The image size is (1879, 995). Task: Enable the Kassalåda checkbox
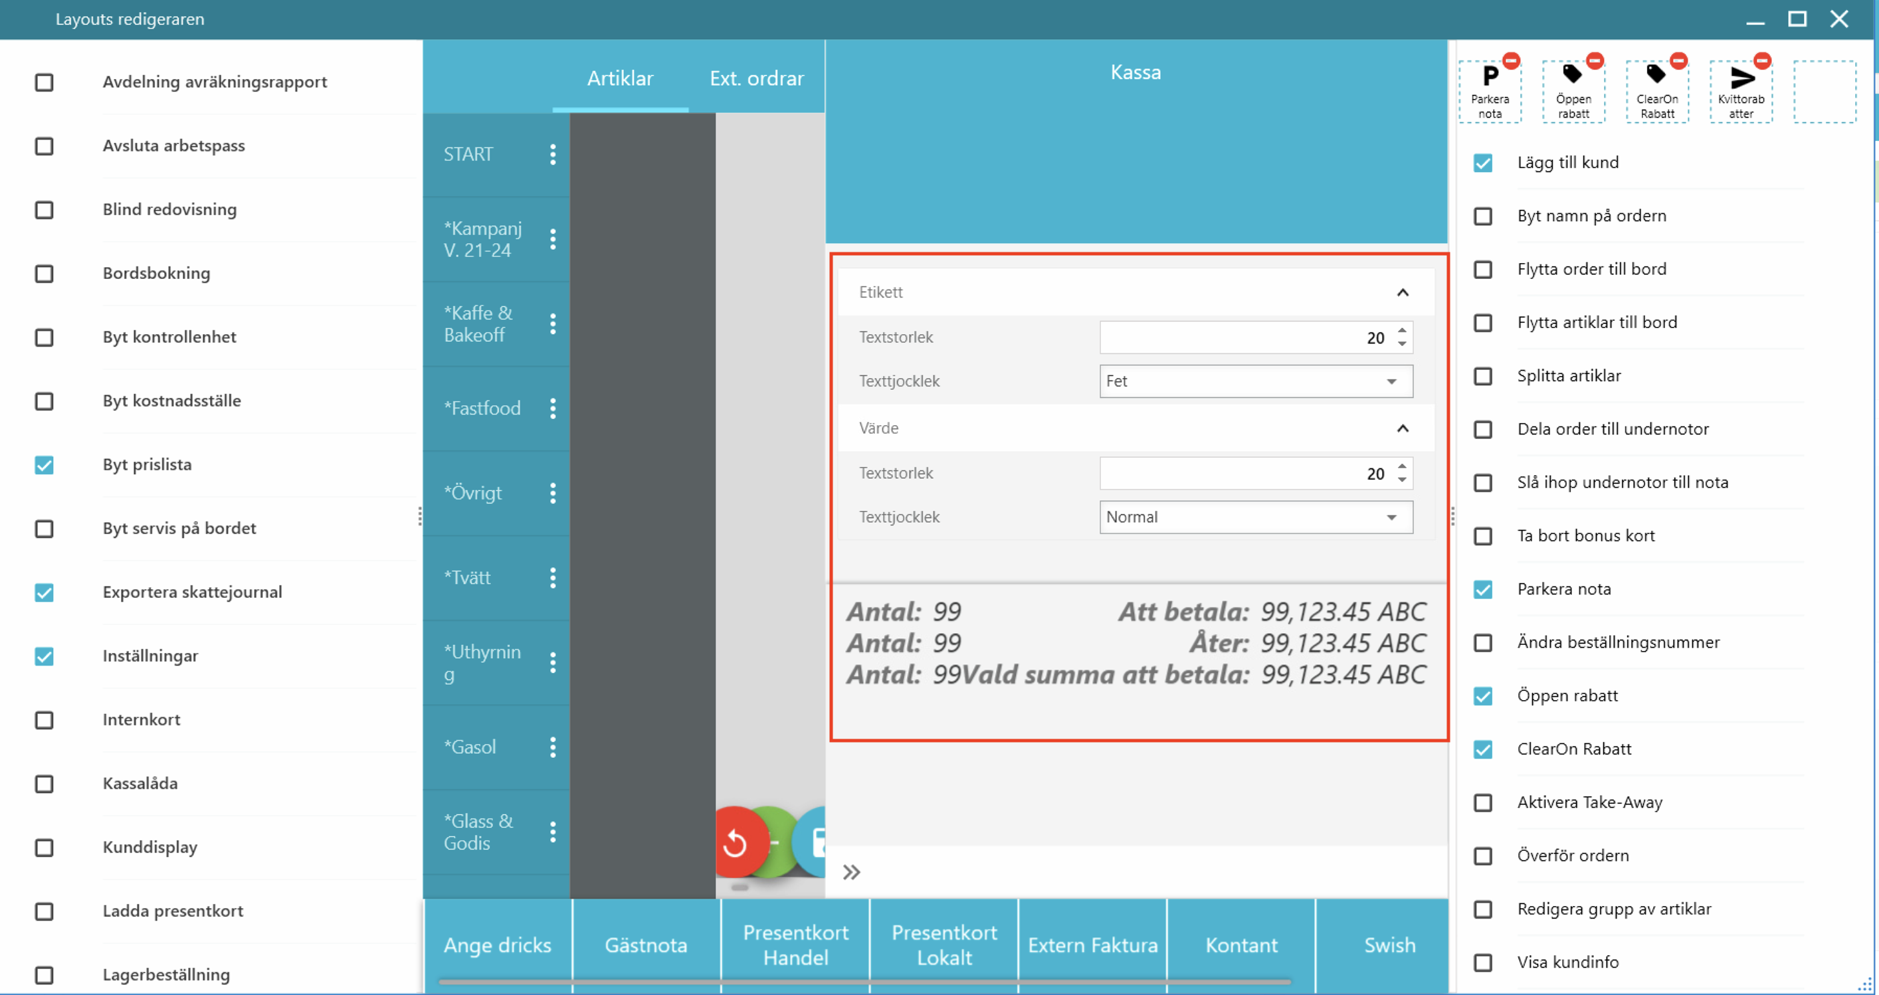(45, 784)
